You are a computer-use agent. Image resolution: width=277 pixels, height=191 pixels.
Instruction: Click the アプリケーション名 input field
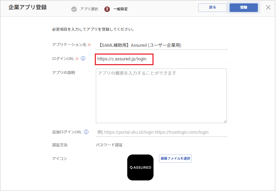coord(161,45)
